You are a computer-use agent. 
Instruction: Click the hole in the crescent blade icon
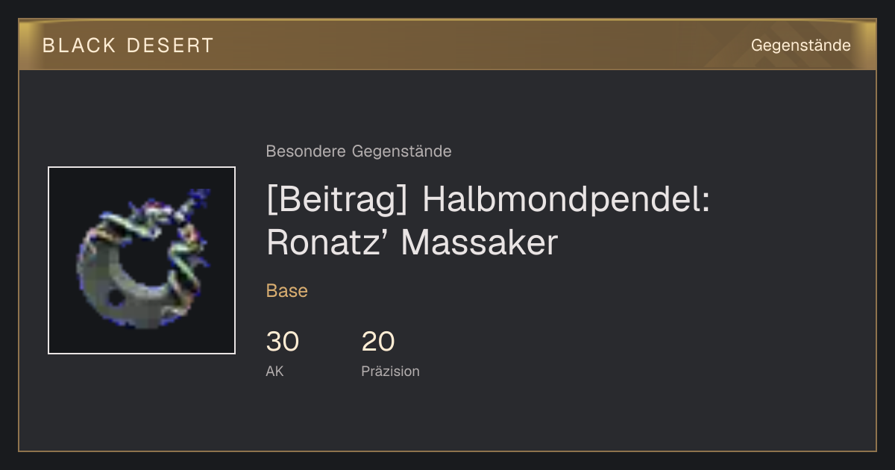(x=115, y=298)
